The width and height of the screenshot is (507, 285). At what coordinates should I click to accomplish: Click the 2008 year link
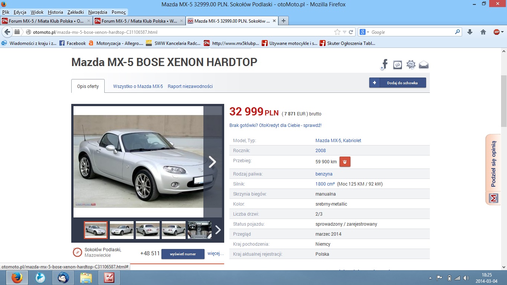point(321,150)
